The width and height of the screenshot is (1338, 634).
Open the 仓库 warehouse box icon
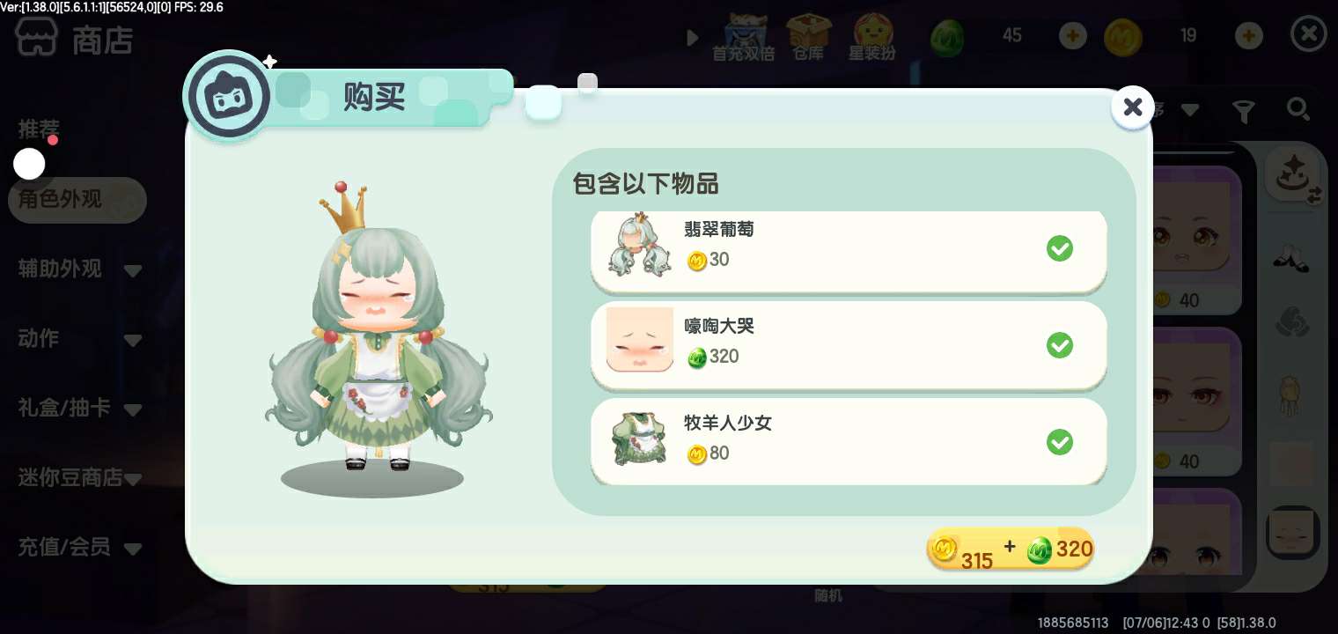click(808, 38)
